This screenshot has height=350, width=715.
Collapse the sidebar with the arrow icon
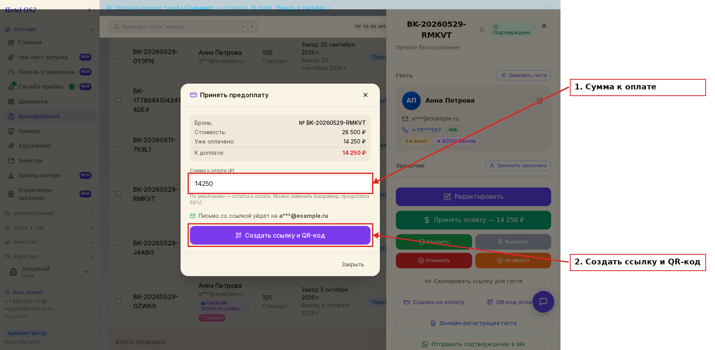[x=89, y=10]
